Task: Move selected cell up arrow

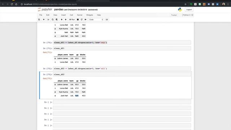Action: pos(62,19)
